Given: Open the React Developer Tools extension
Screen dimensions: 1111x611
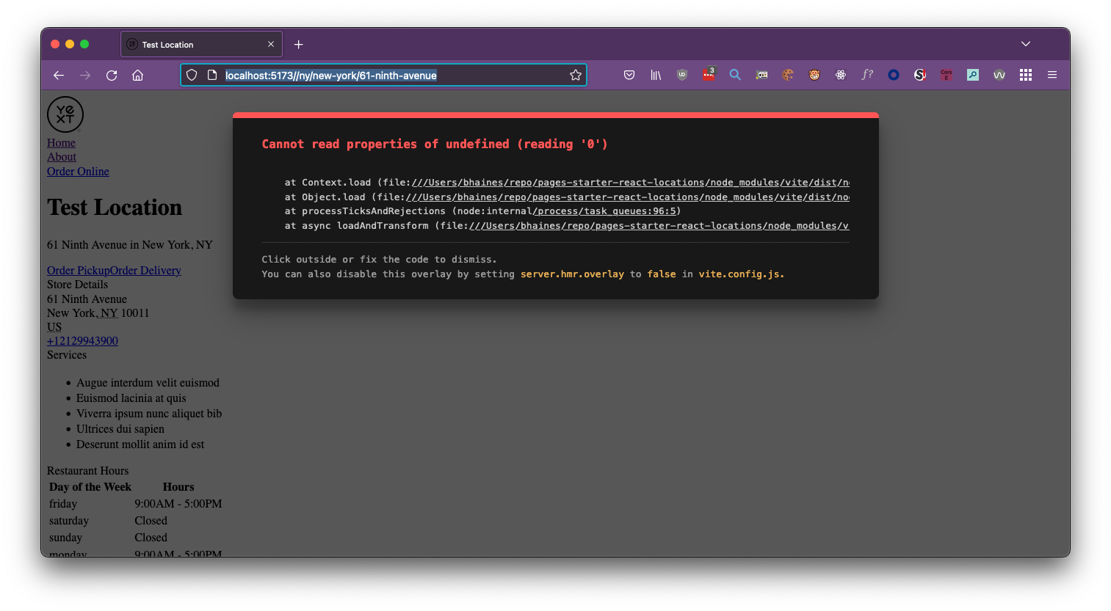Looking at the screenshot, I should (x=841, y=74).
